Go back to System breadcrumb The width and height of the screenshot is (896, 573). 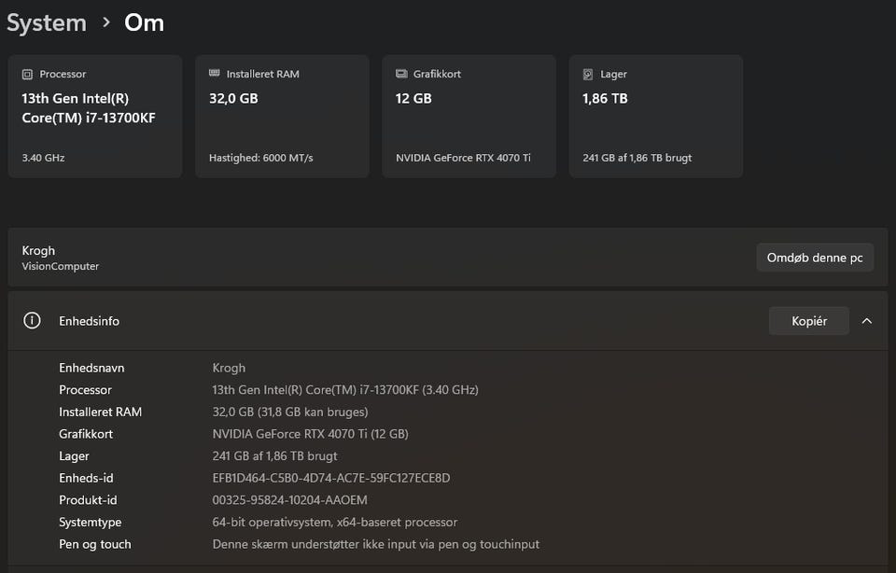coord(47,22)
